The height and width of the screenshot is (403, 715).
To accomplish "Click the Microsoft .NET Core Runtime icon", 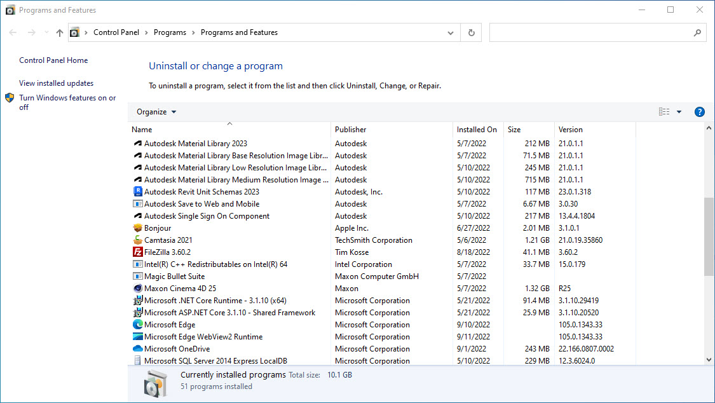I will [x=137, y=301].
